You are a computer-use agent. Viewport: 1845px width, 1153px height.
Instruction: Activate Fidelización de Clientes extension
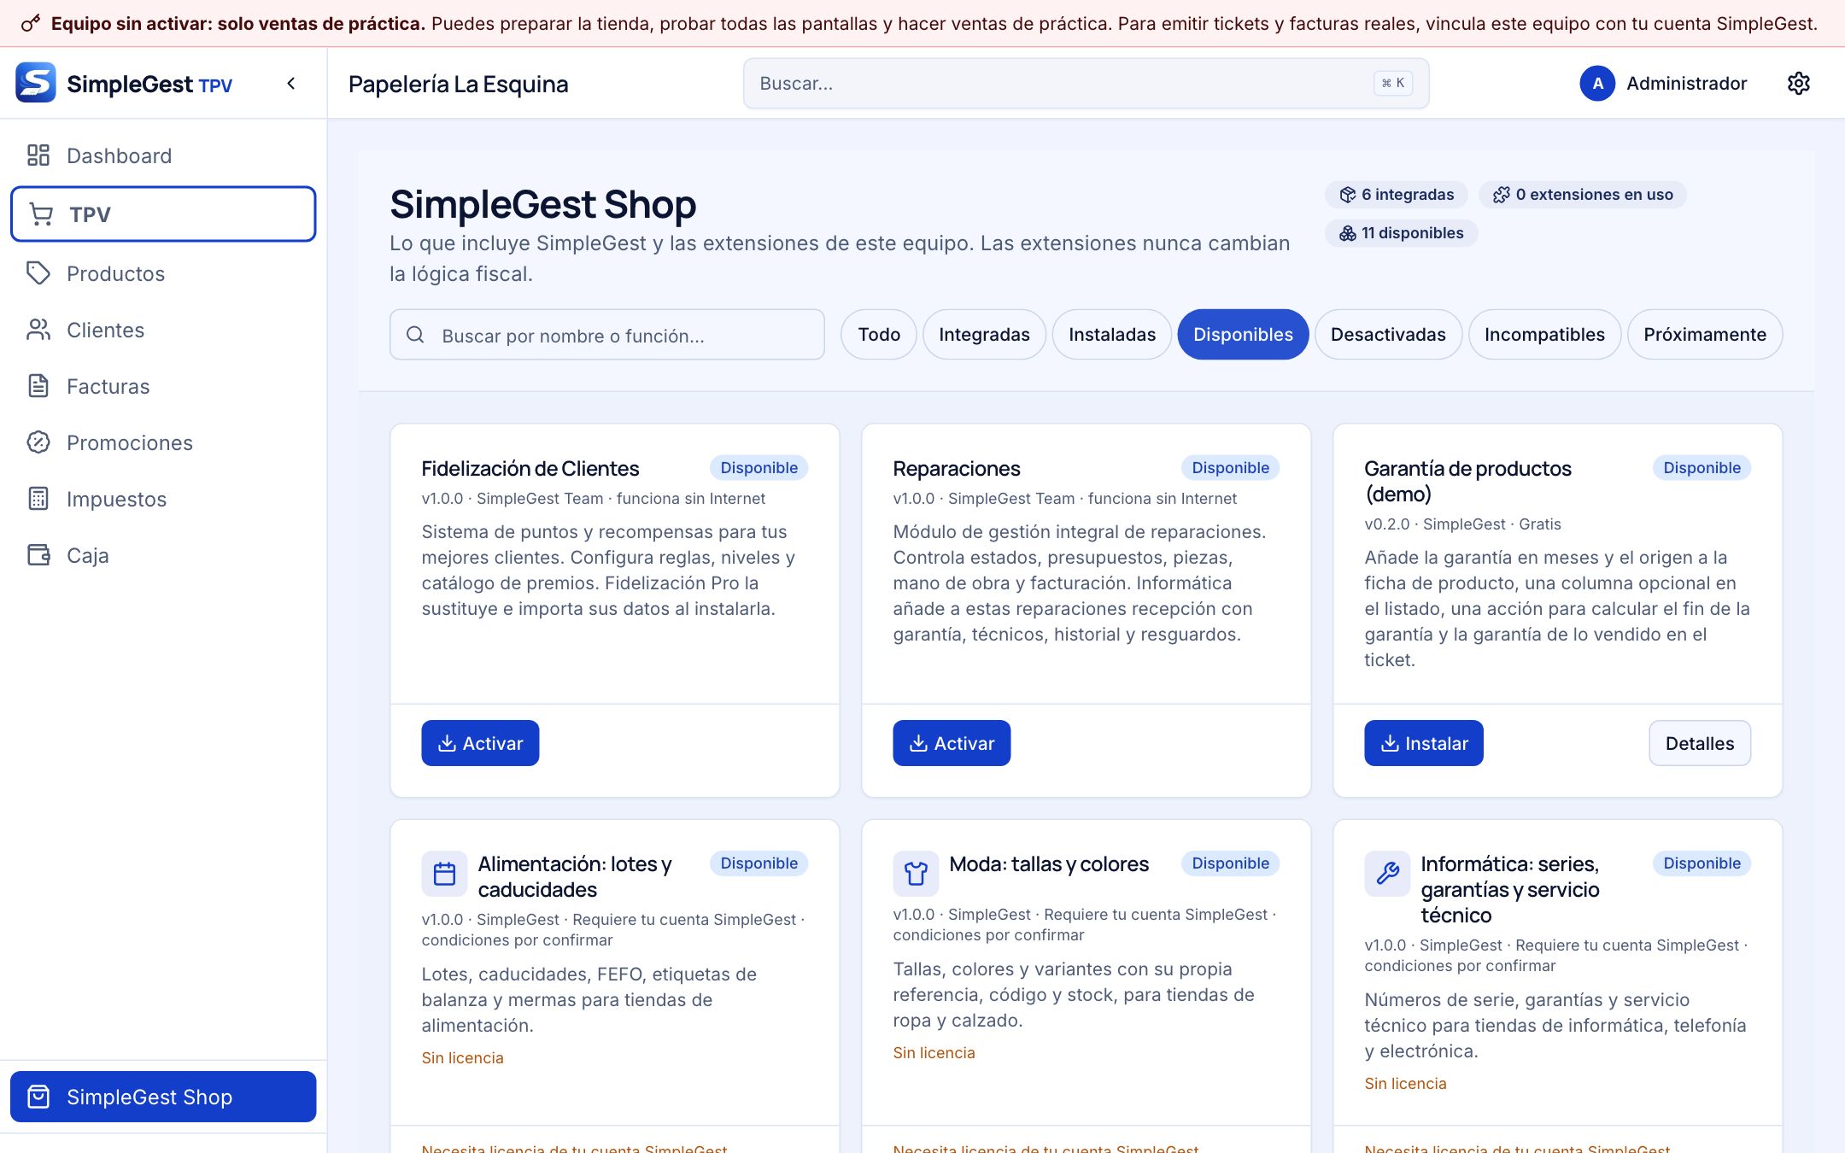click(x=480, y=743)
